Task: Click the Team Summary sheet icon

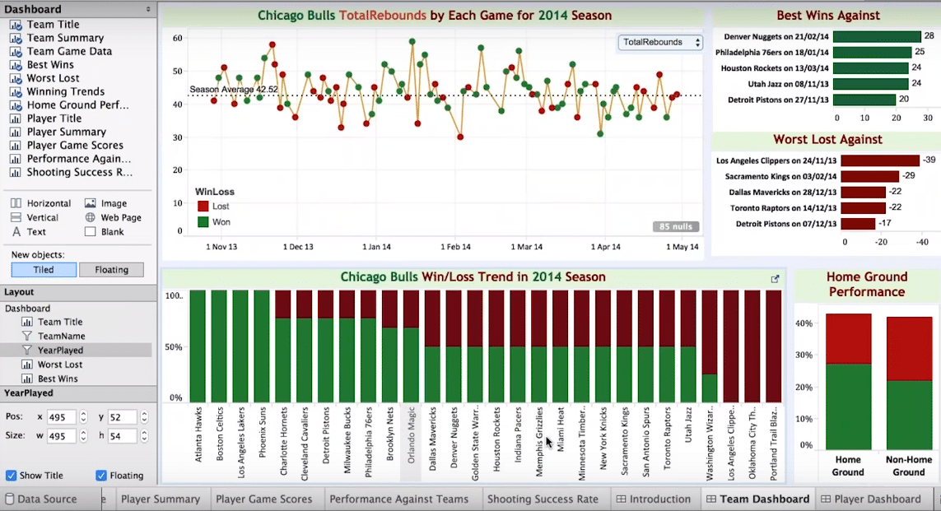Action: (16, 38)
